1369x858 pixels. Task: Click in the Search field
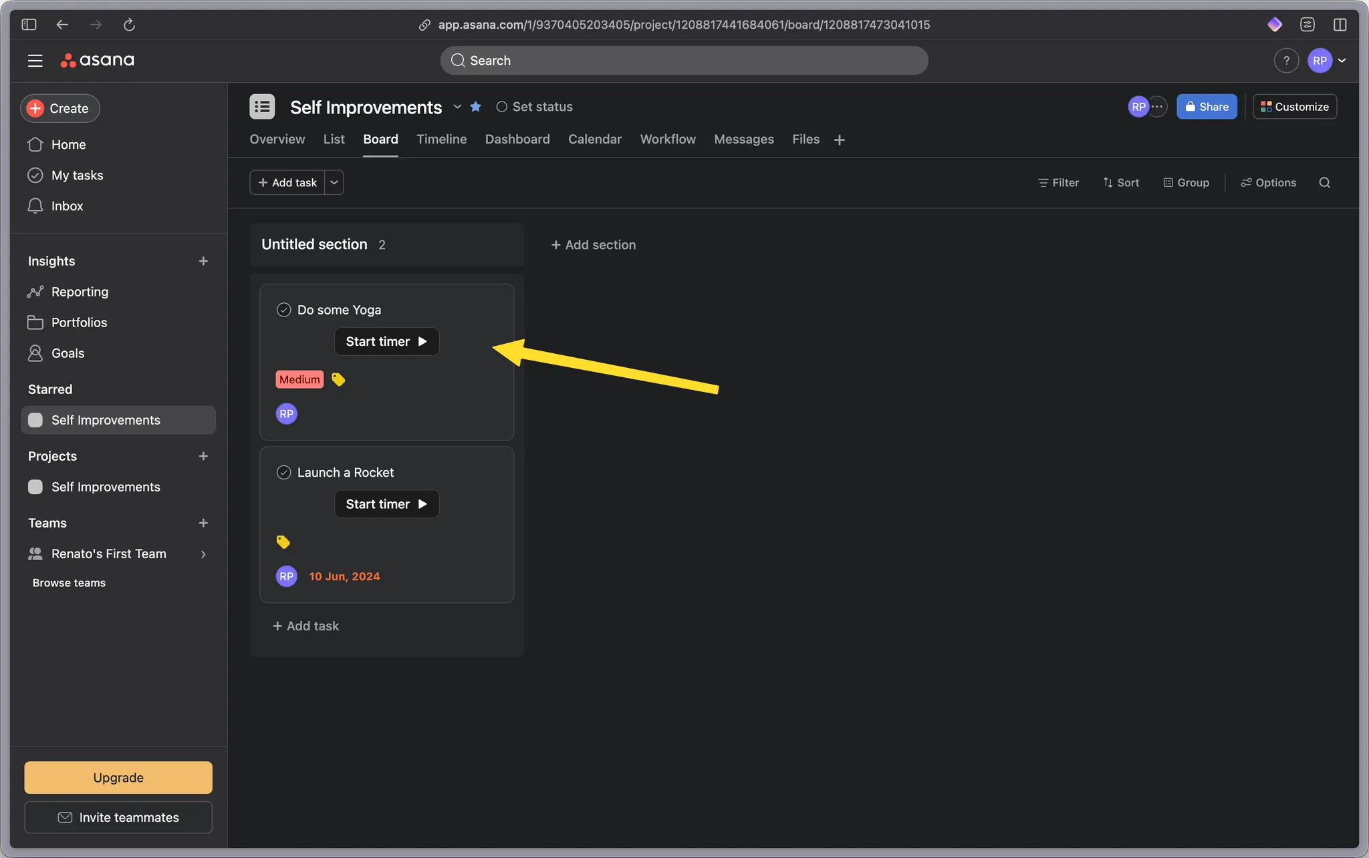pyautogui.click(x=684, y=61)
